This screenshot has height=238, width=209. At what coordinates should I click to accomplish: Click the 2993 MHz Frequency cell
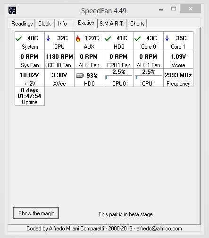point(178,78)
